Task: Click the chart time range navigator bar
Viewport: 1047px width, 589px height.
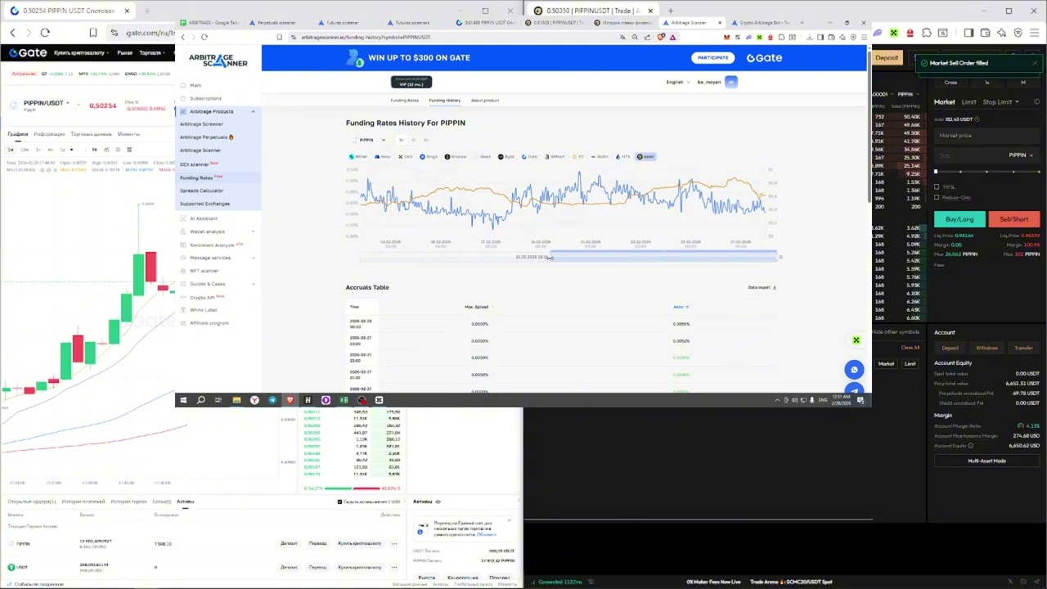Action: pos(568,257)
